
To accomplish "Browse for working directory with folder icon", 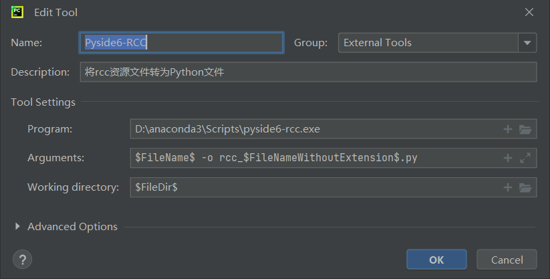I will [x=525, y=187].
